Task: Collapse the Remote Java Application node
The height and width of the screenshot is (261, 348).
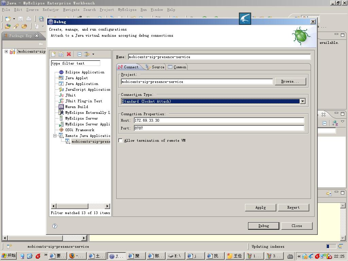Action: (x=55, y=136)
